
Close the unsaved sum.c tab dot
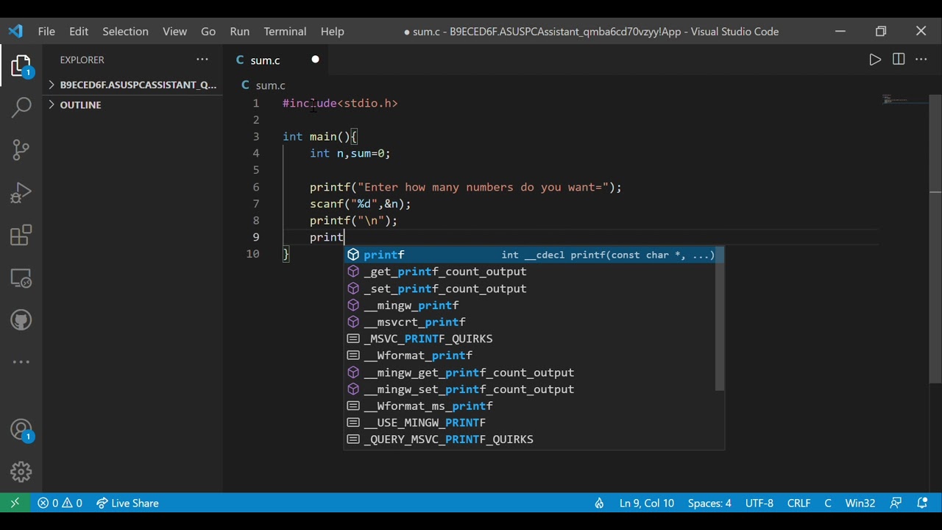[315, 60]
